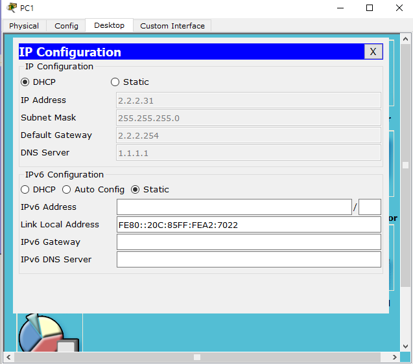The height and width of the screenshot is (364, 413).
Task: Open the Config tab
Action: point(66,26)
